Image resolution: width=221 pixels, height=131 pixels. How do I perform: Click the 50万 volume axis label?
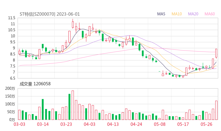coord(11,112)
